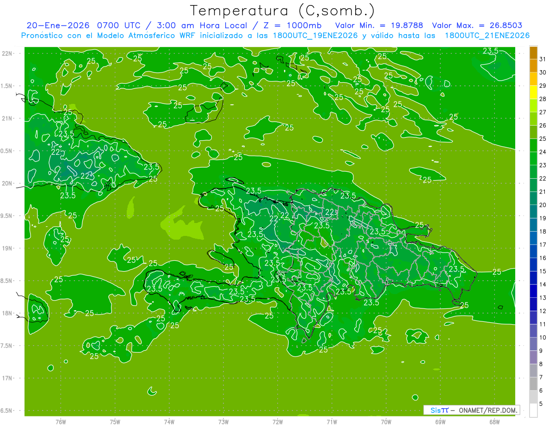Viewport: 555px width, 428px height.
Task: Click the latitude axis label "18N"
Action: pos(7,313)
